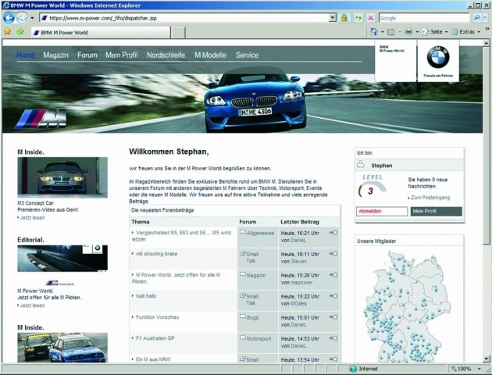Click Jetzt lesen under Editorial

[x=32, y=305]
